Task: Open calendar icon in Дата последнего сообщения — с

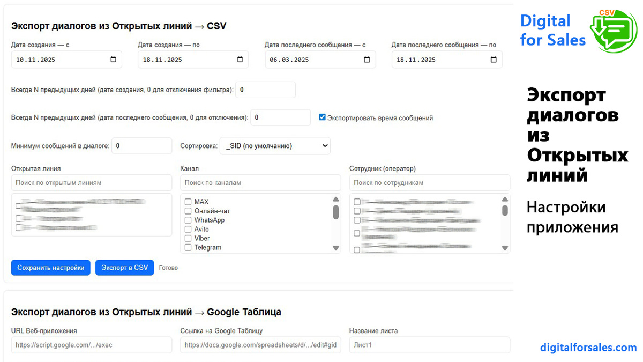Action: click(x=367, y=60)
